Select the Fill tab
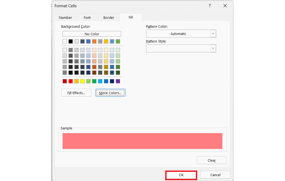The width and height of the screenshot is (285, 181). pyautogui.click(x=131, y=17)
